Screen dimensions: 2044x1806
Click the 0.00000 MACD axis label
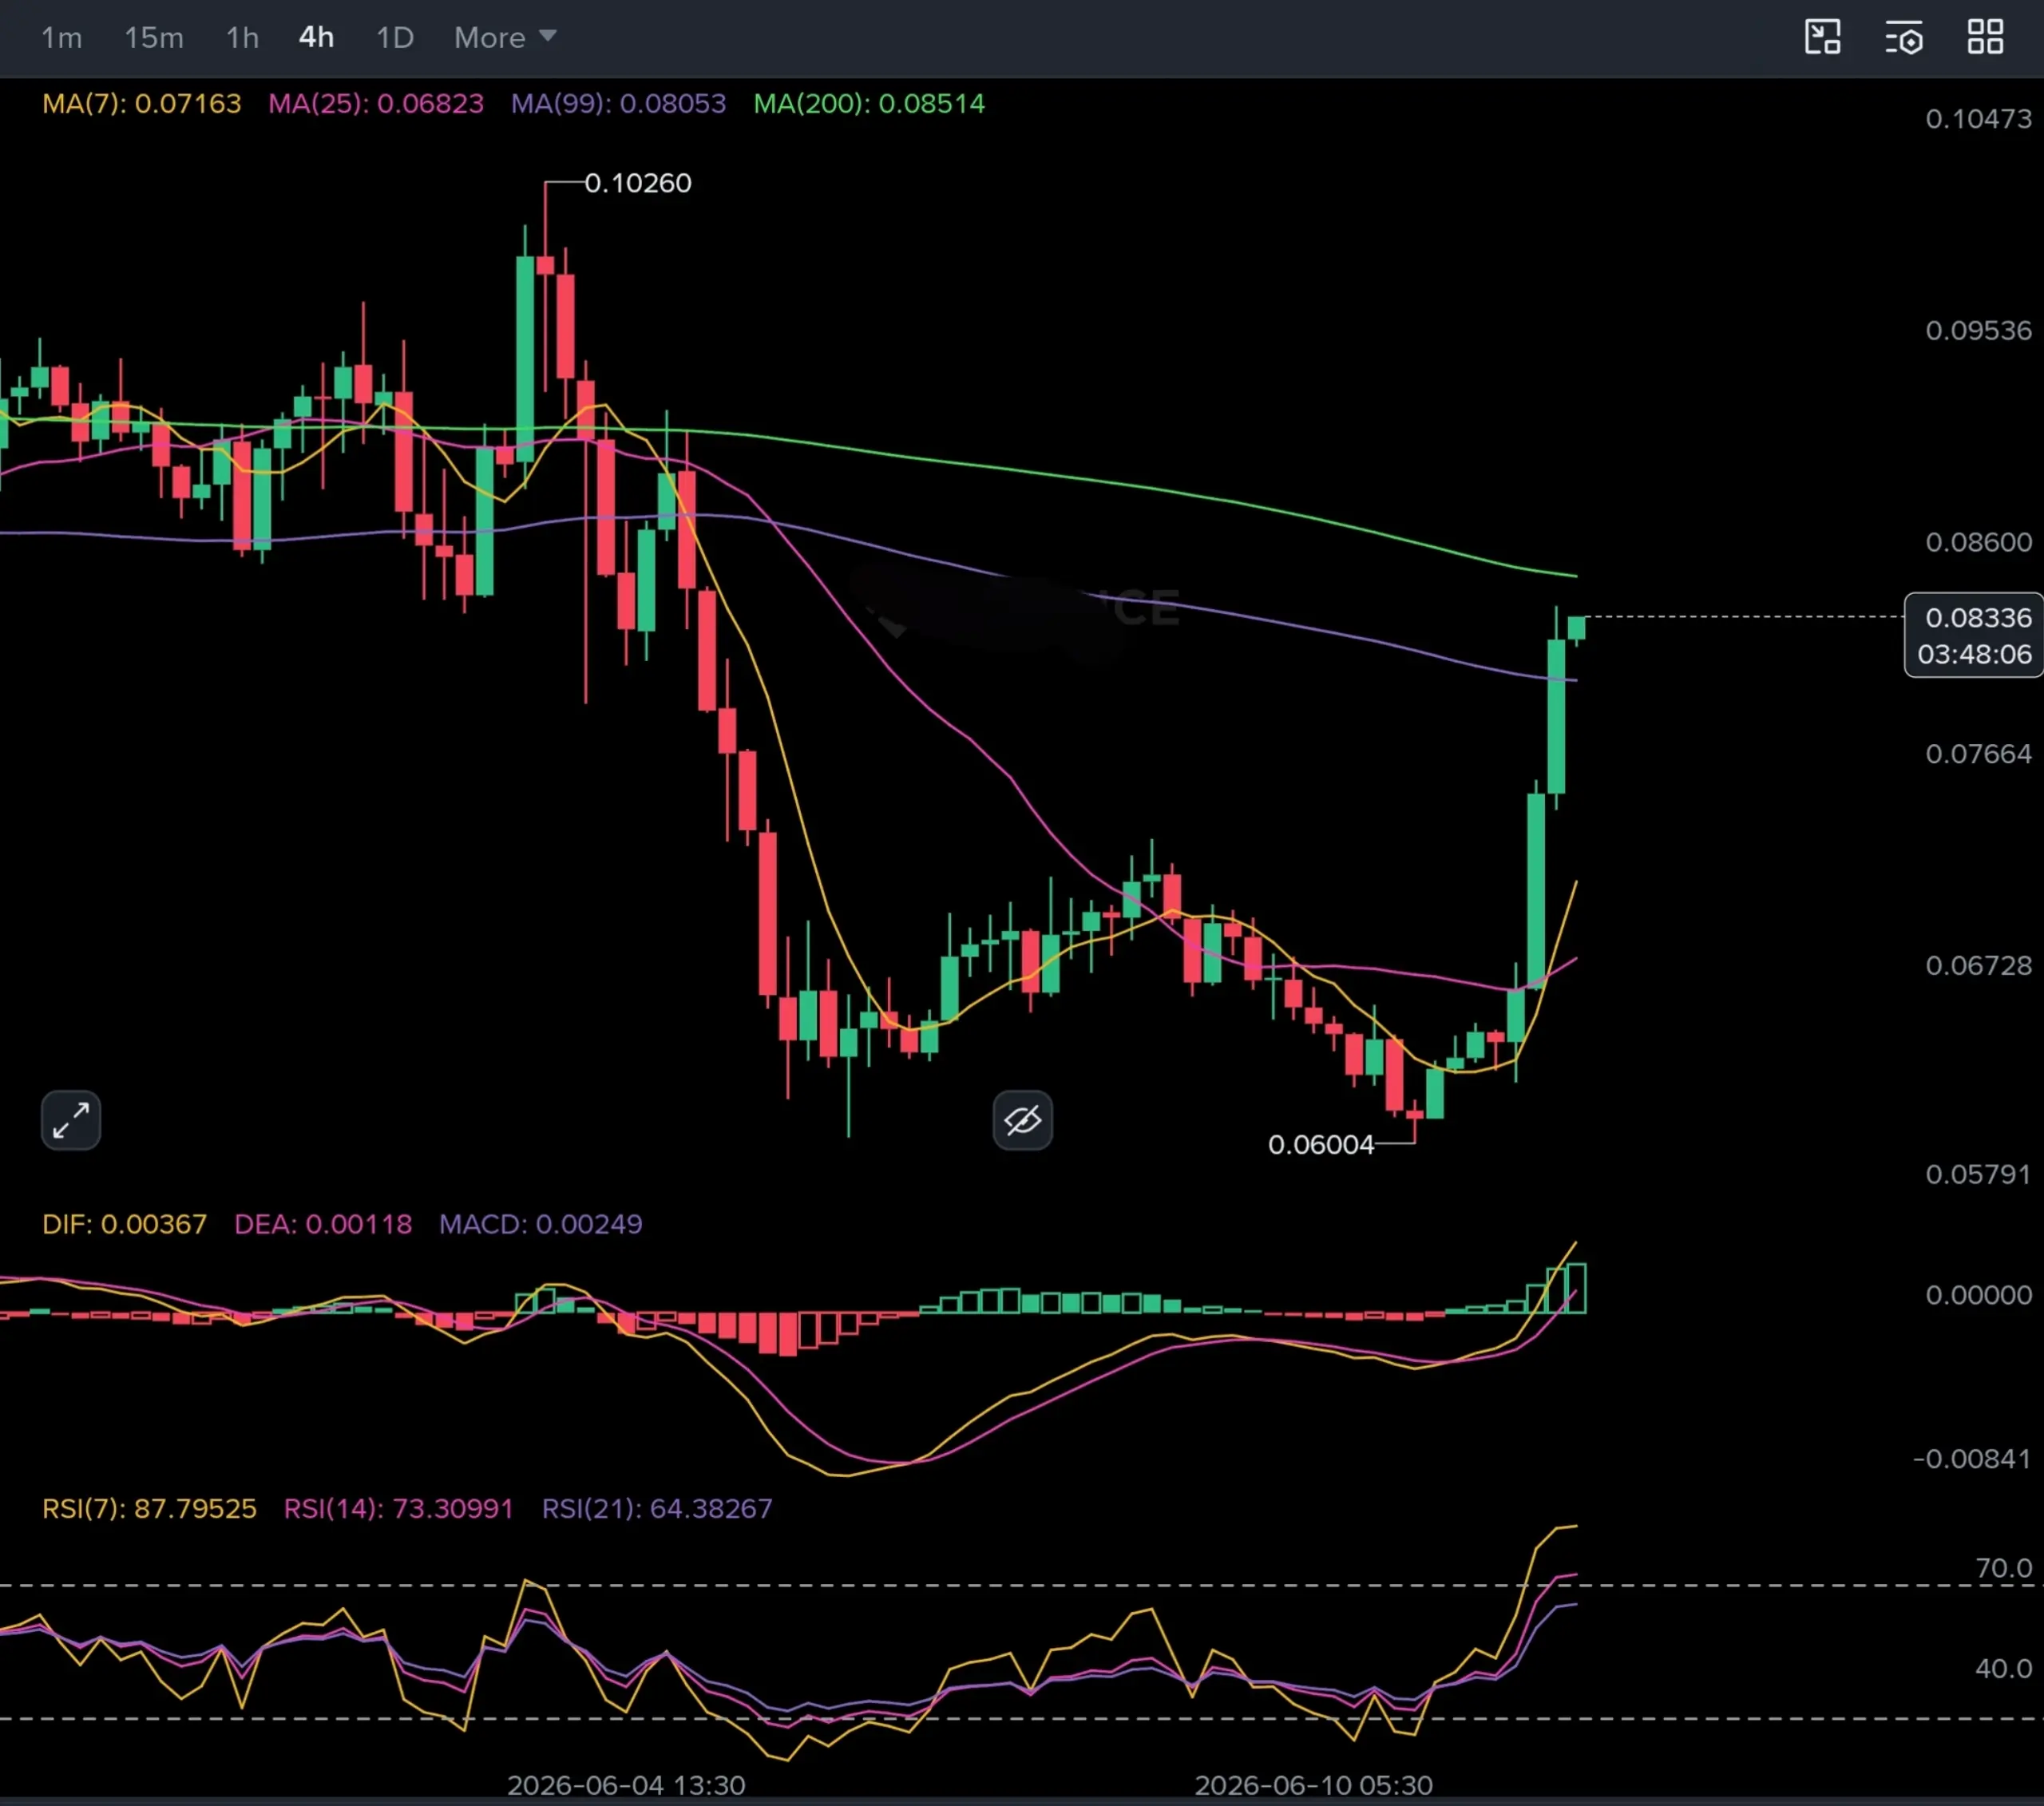tap(1978, 1295)
